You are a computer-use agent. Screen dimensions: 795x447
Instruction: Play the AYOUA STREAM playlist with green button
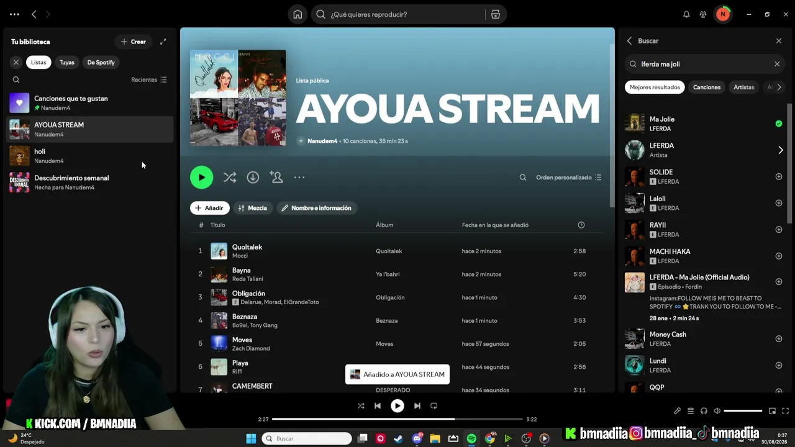coord(201,178)
